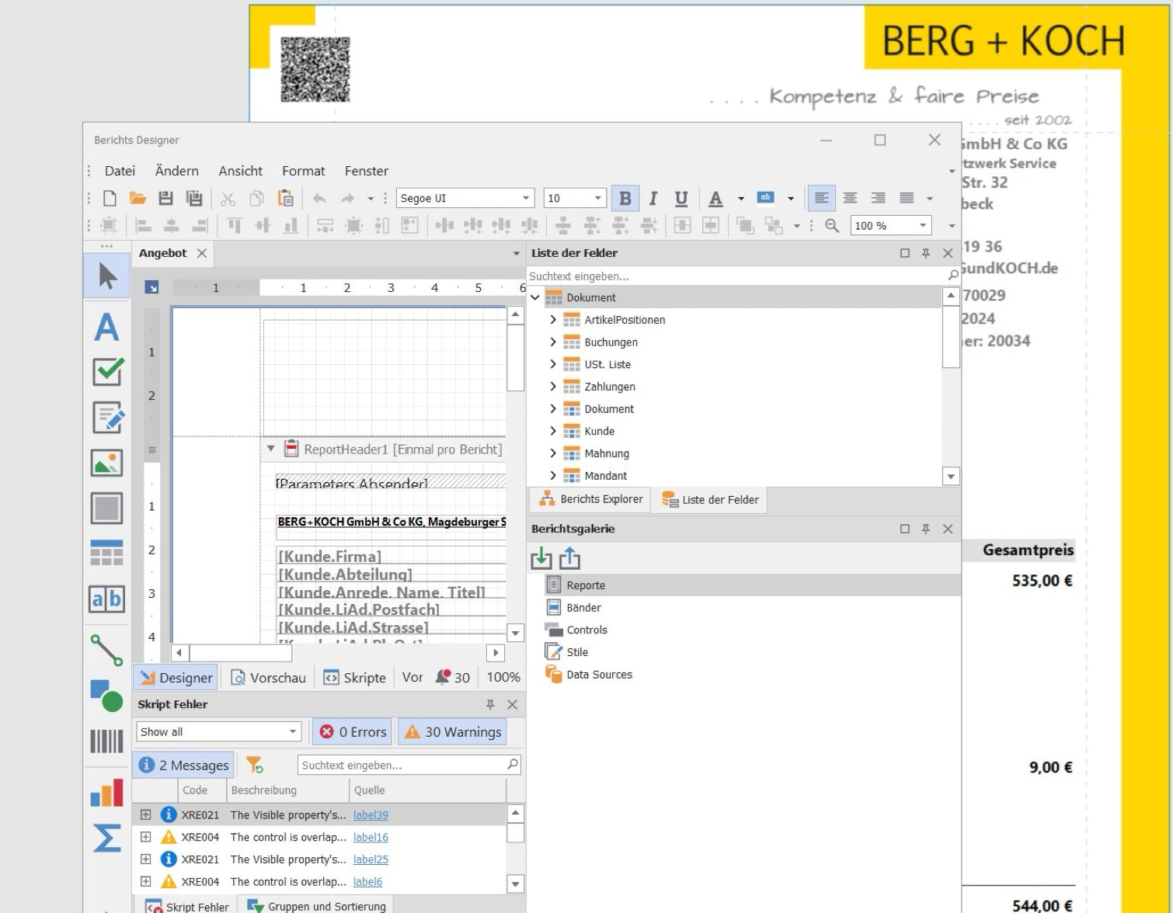This screenshot has width=1173, height=913.
Task: Expand the Kunde node
Action: [x=553, y=431]
